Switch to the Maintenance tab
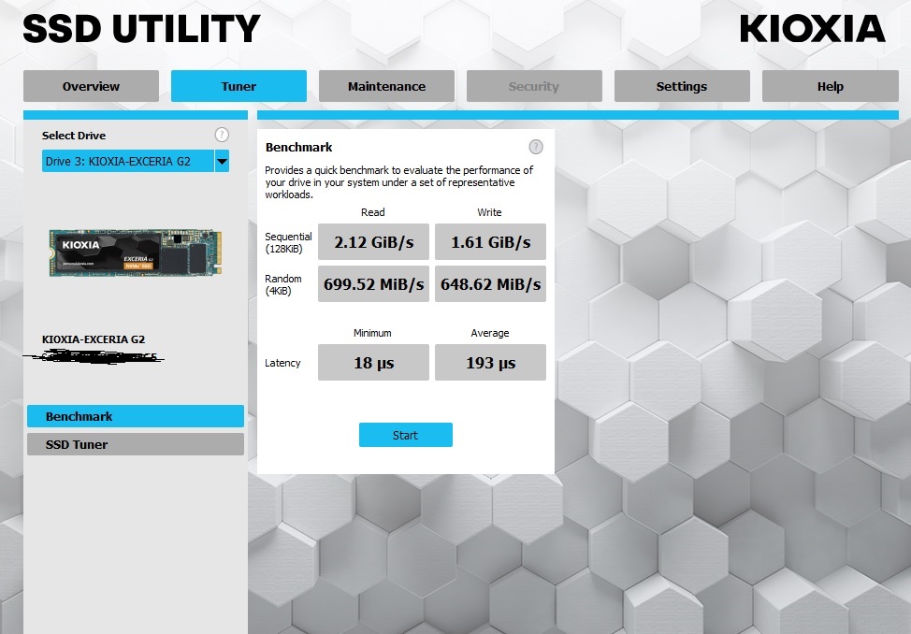 386,86
